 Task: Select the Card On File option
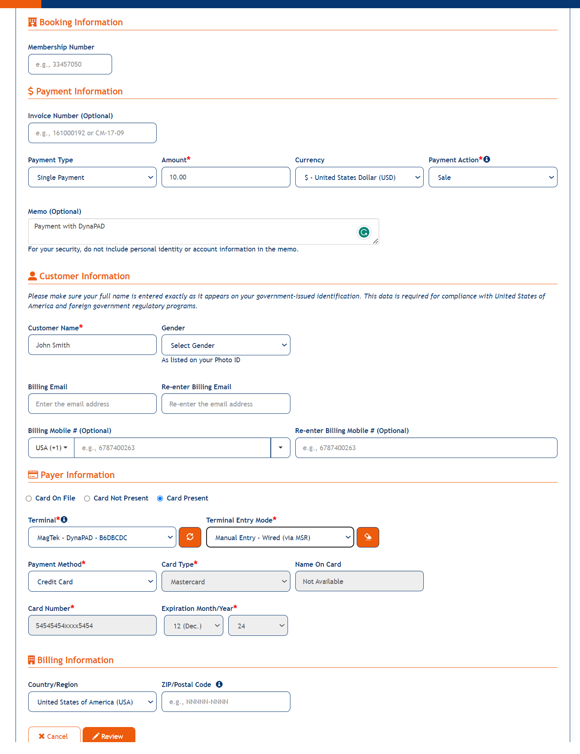29,498
